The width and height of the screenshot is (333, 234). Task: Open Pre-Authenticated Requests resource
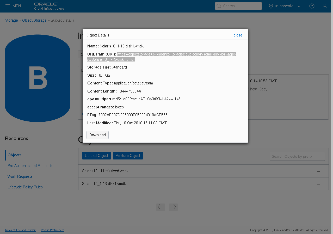30,166
